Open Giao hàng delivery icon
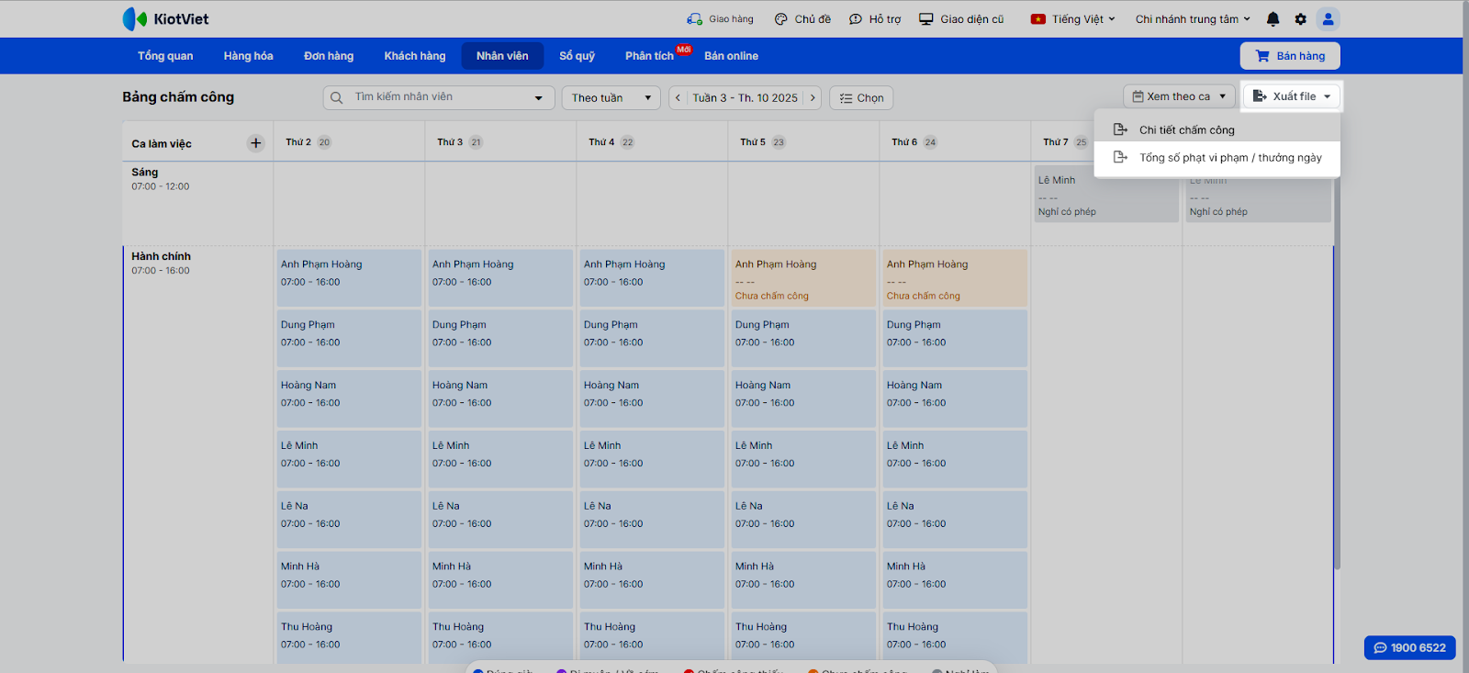1469x673 pixels. click(x=720, y=19)
